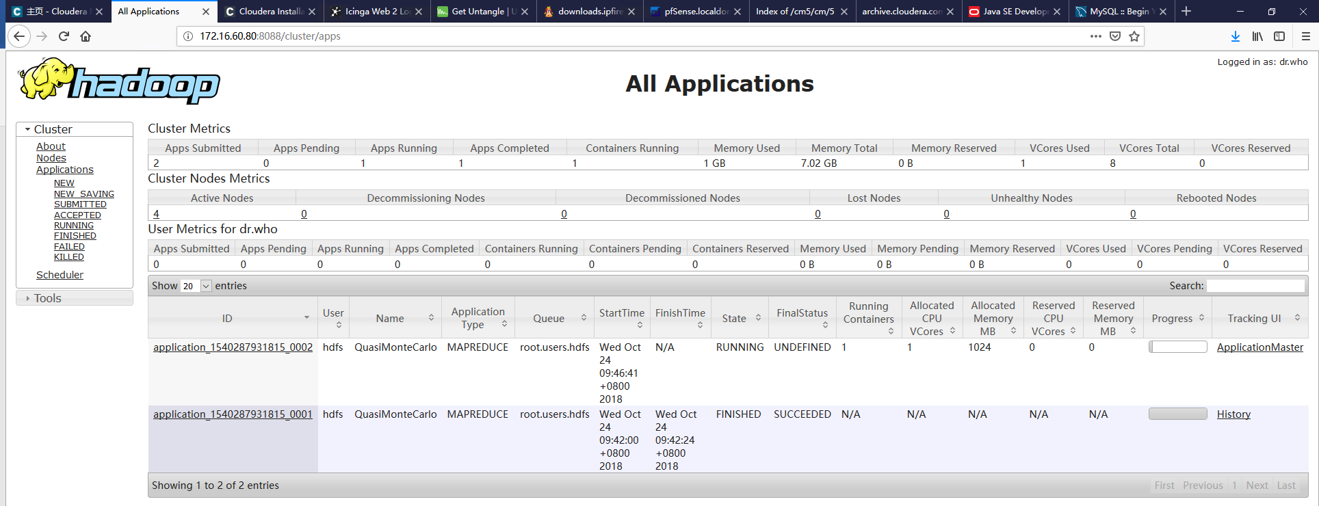Close the Cloudera Installation tab

pos(312,12)
